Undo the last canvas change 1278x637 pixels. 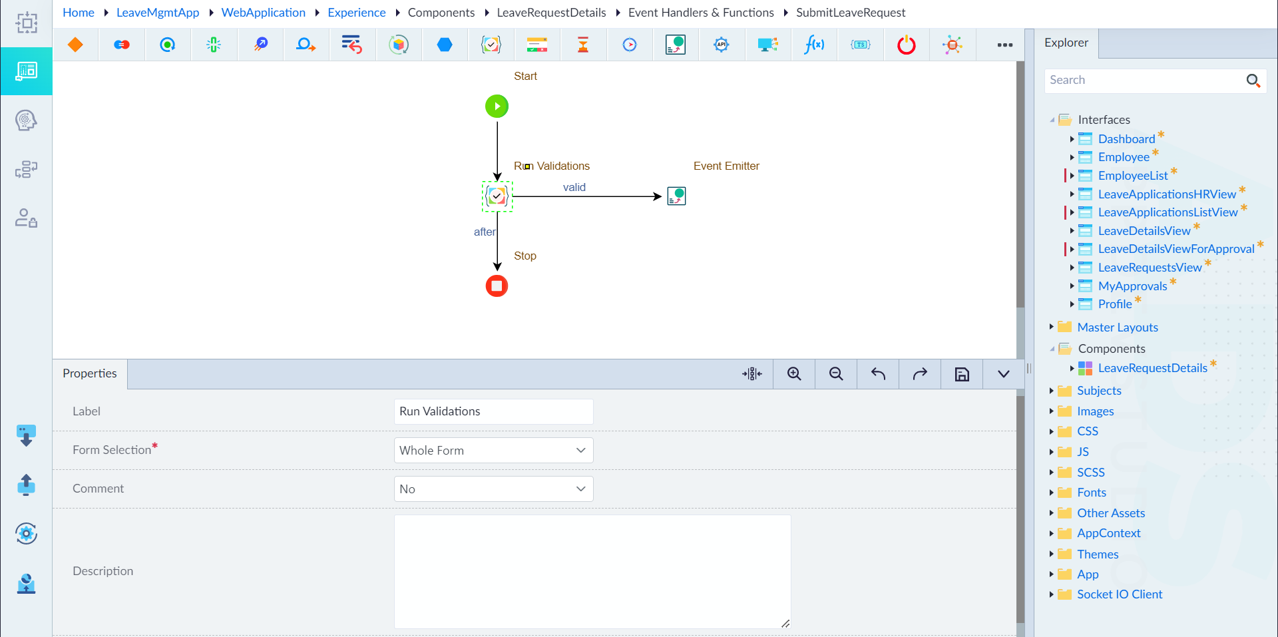point(878,374)
